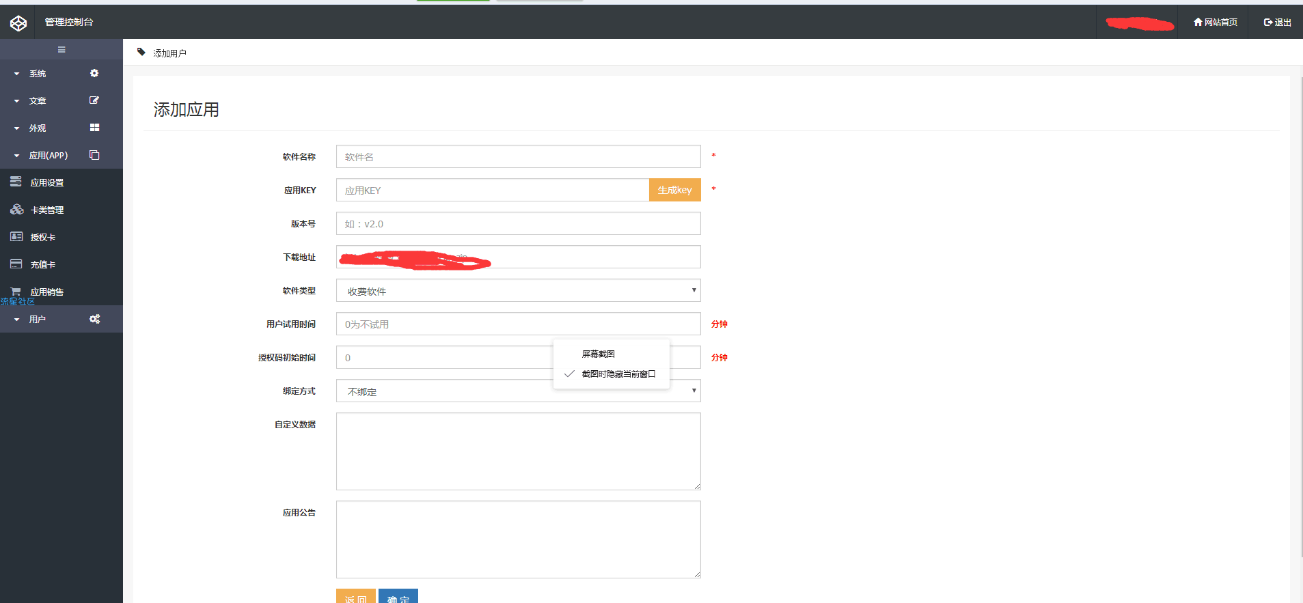The height and width of the screenshot is (603, 1303).
Task: Click the 系统 gear icon
Action: 94,73
